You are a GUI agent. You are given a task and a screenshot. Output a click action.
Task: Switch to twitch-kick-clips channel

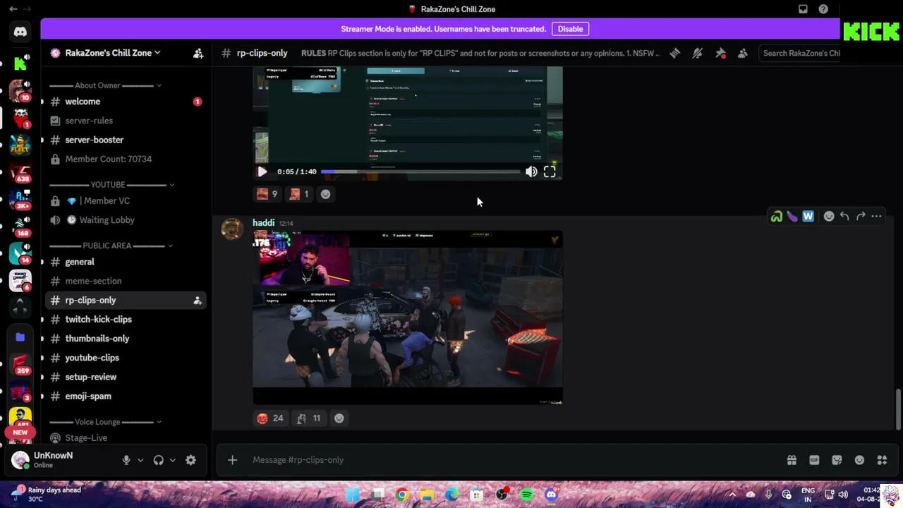tap(126, 320)
